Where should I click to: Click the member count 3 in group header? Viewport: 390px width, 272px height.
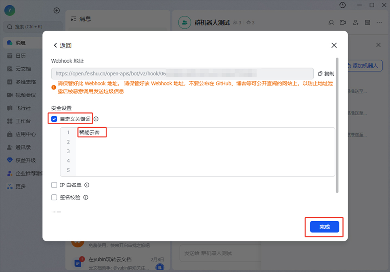point(237,23)
